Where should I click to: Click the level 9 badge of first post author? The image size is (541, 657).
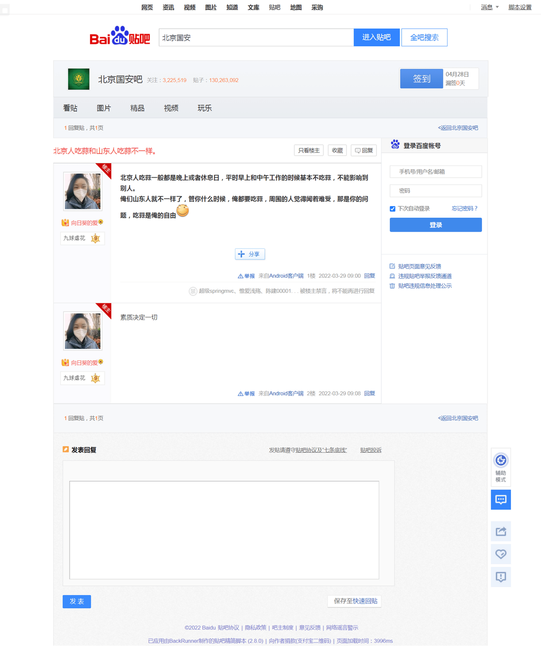click(x=95, y=238)
